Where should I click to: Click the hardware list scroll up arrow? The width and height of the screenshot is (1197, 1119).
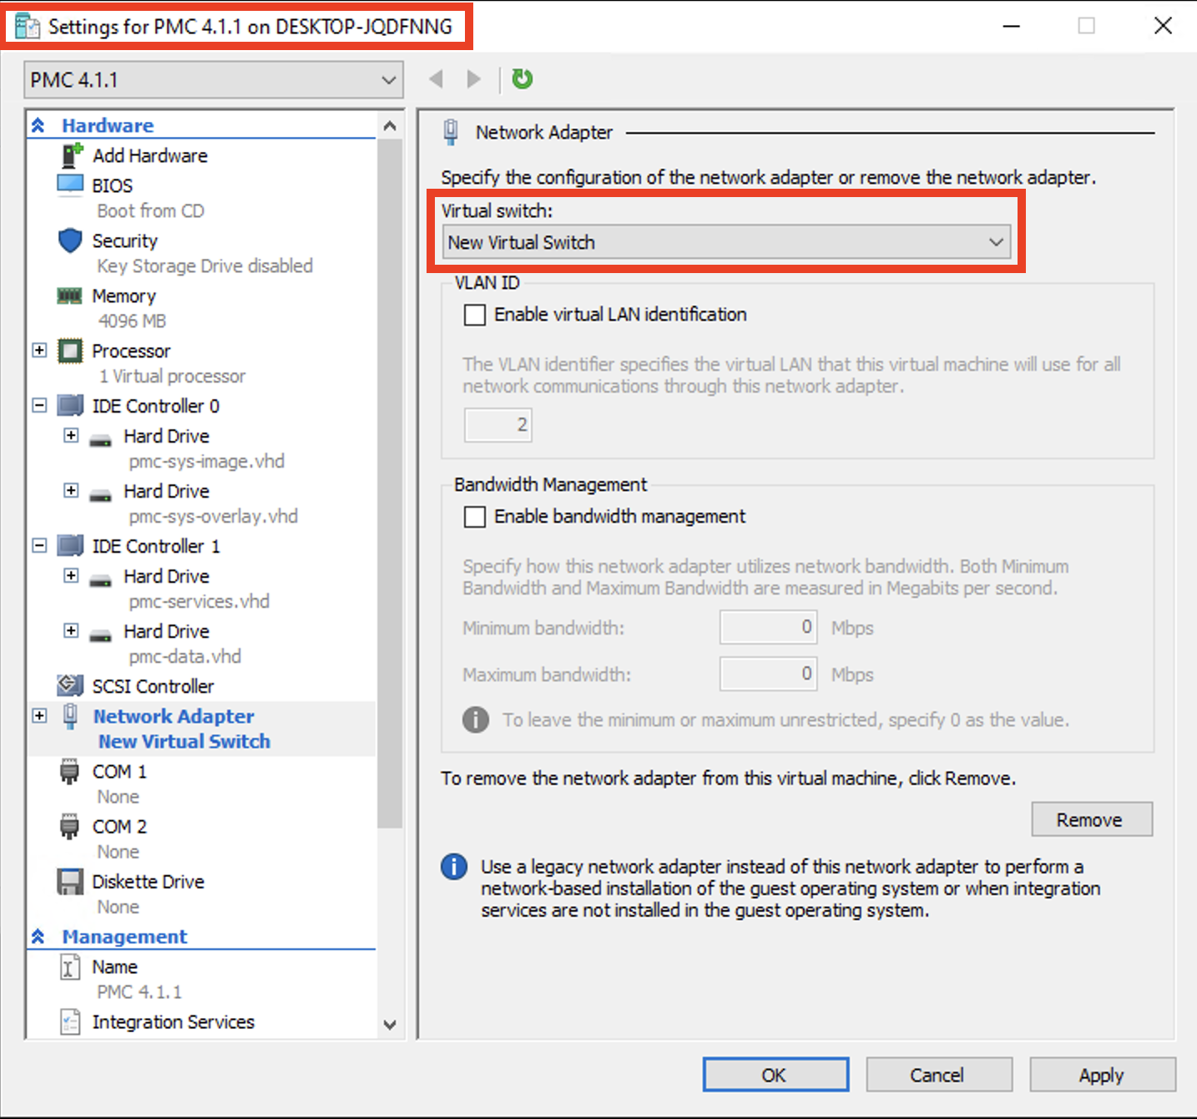(390, 126)
